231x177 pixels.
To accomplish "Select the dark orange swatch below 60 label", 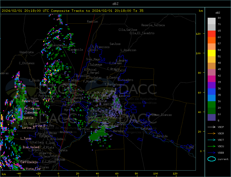I will (x=211, y=40).
